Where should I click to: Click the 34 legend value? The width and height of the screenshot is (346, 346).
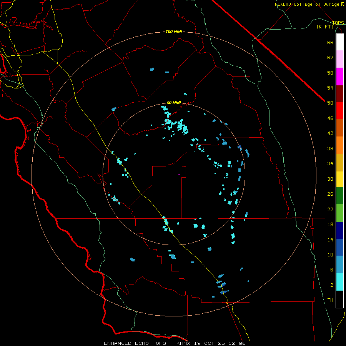(330, 164)
